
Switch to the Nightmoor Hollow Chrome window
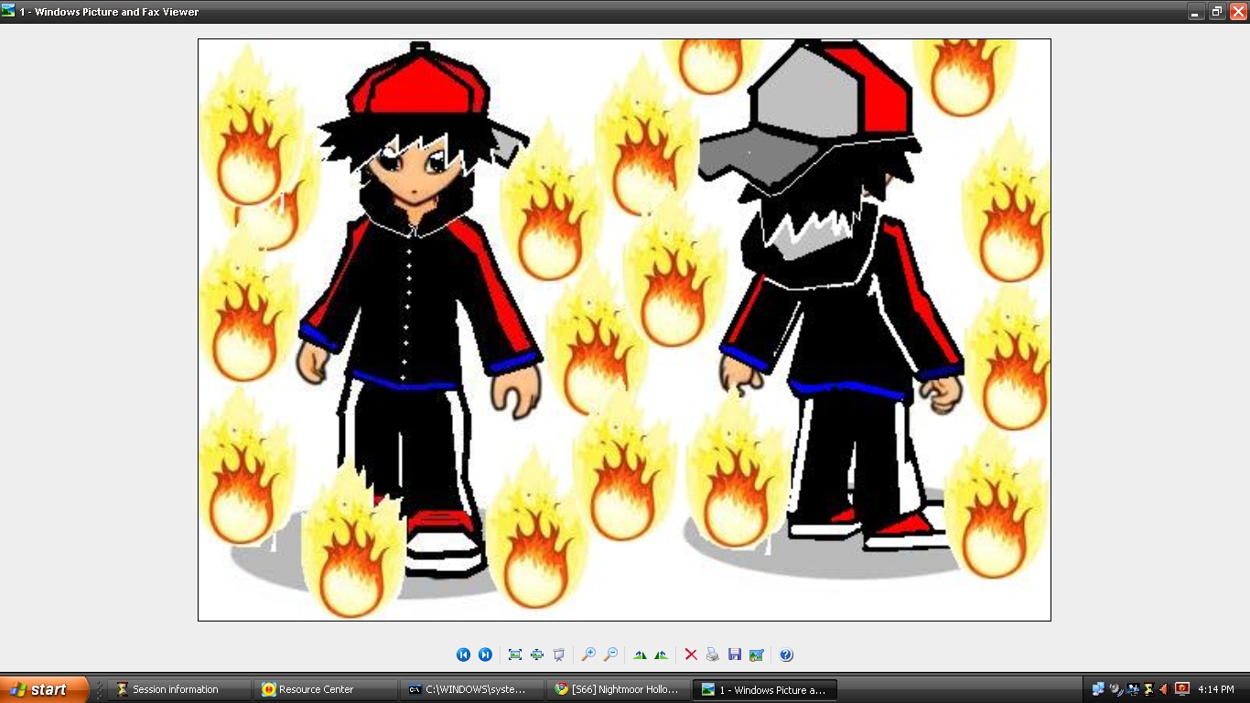tap(618, 690)
